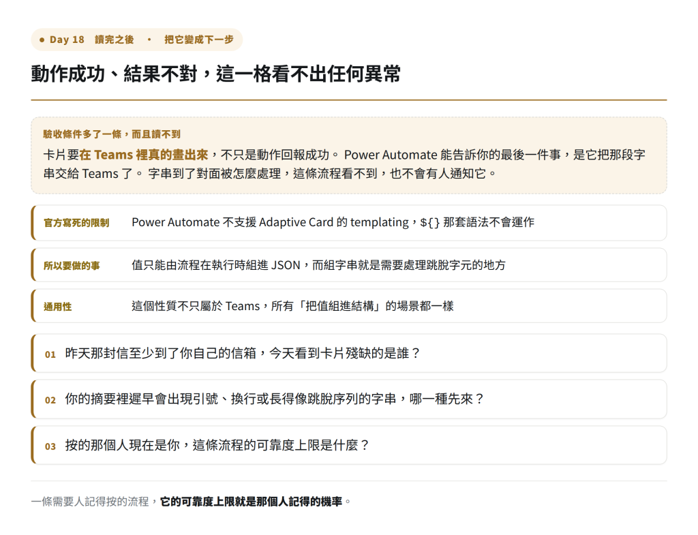Click the callout title "驗收條件多了一條，而且讀不到"
This screenshot has width=698, height=535.
point(112,134)
